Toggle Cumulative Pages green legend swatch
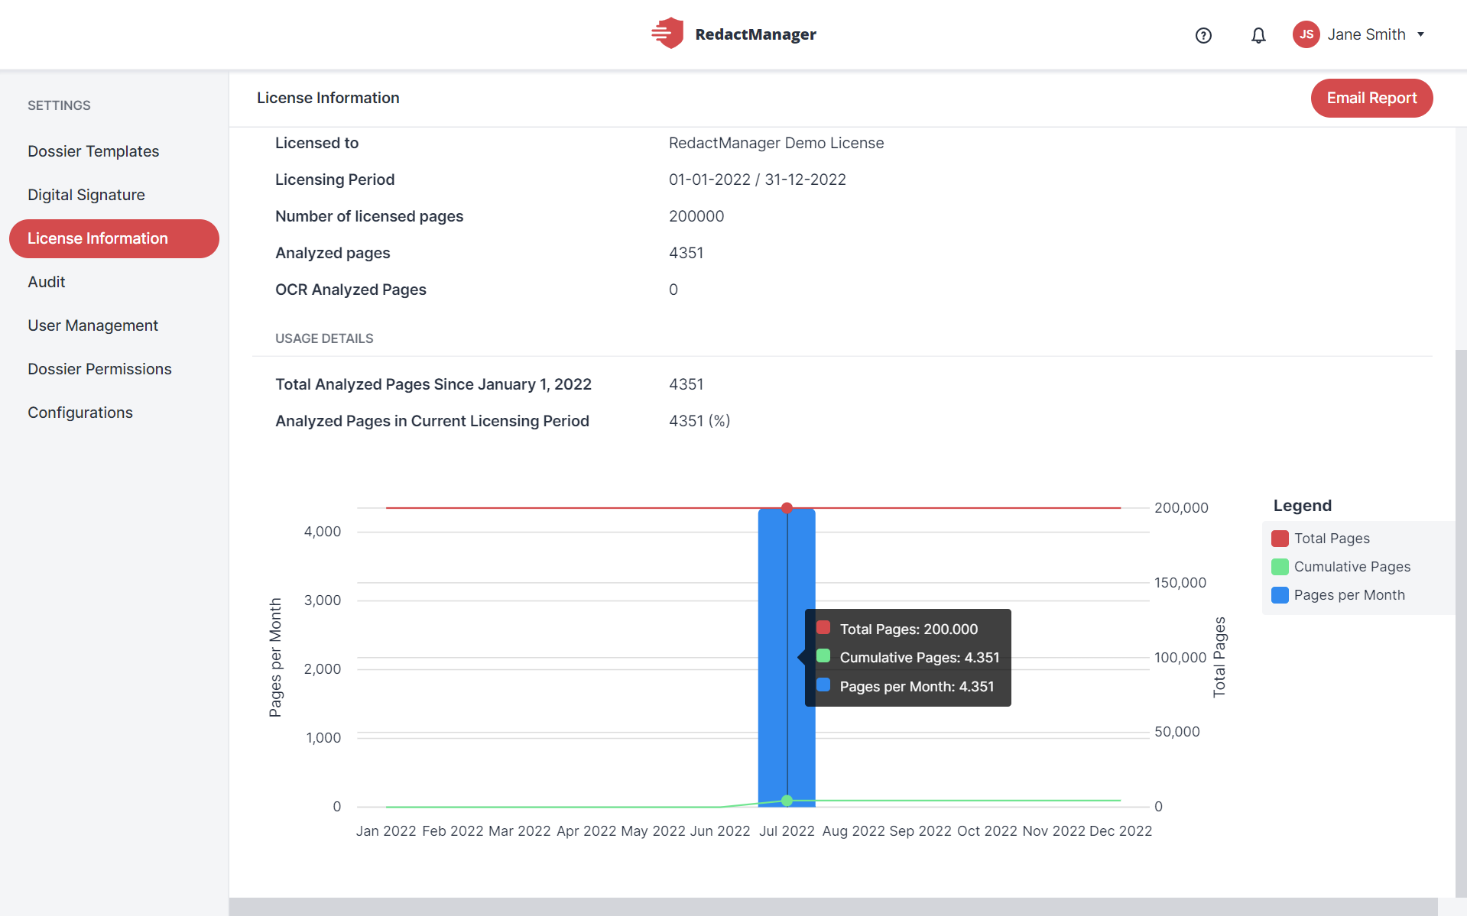 [x=1280, y=567]
